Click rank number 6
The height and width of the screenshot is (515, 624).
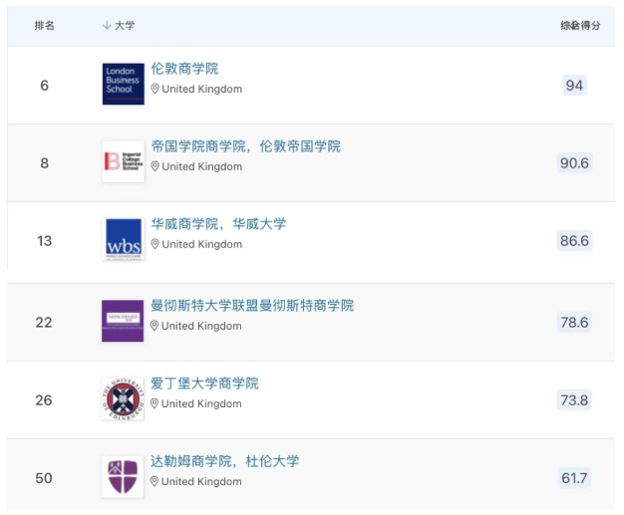44,85
